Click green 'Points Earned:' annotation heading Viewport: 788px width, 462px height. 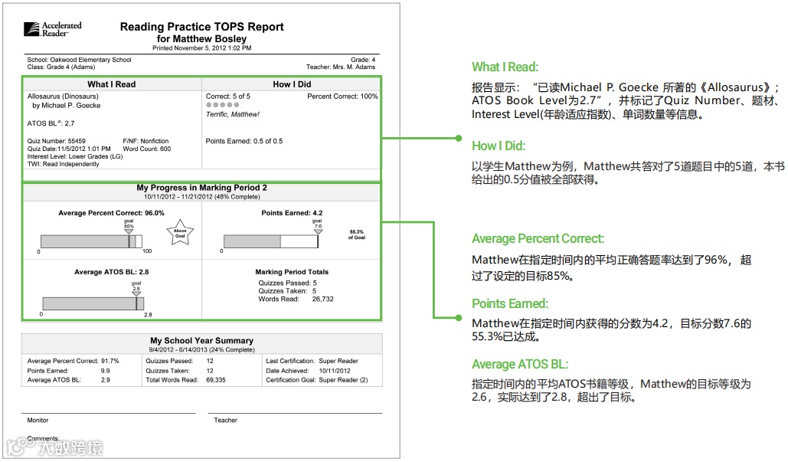(x=509, y=303)
